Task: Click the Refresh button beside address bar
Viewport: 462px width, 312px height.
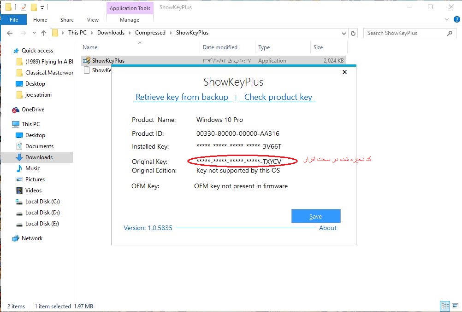Action: click(354, 33)
